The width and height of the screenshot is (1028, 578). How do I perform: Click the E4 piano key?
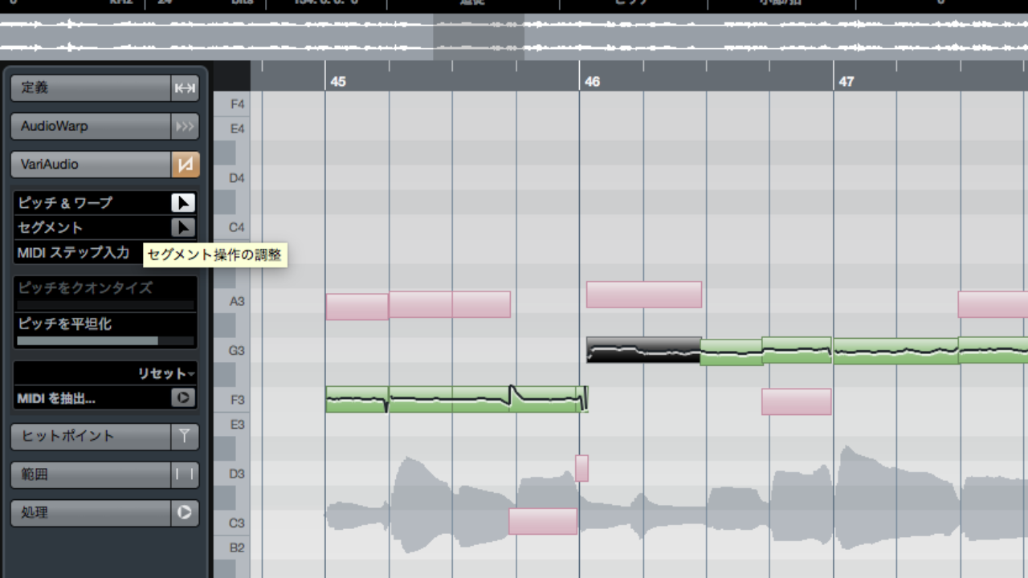(x=231, y=128)
